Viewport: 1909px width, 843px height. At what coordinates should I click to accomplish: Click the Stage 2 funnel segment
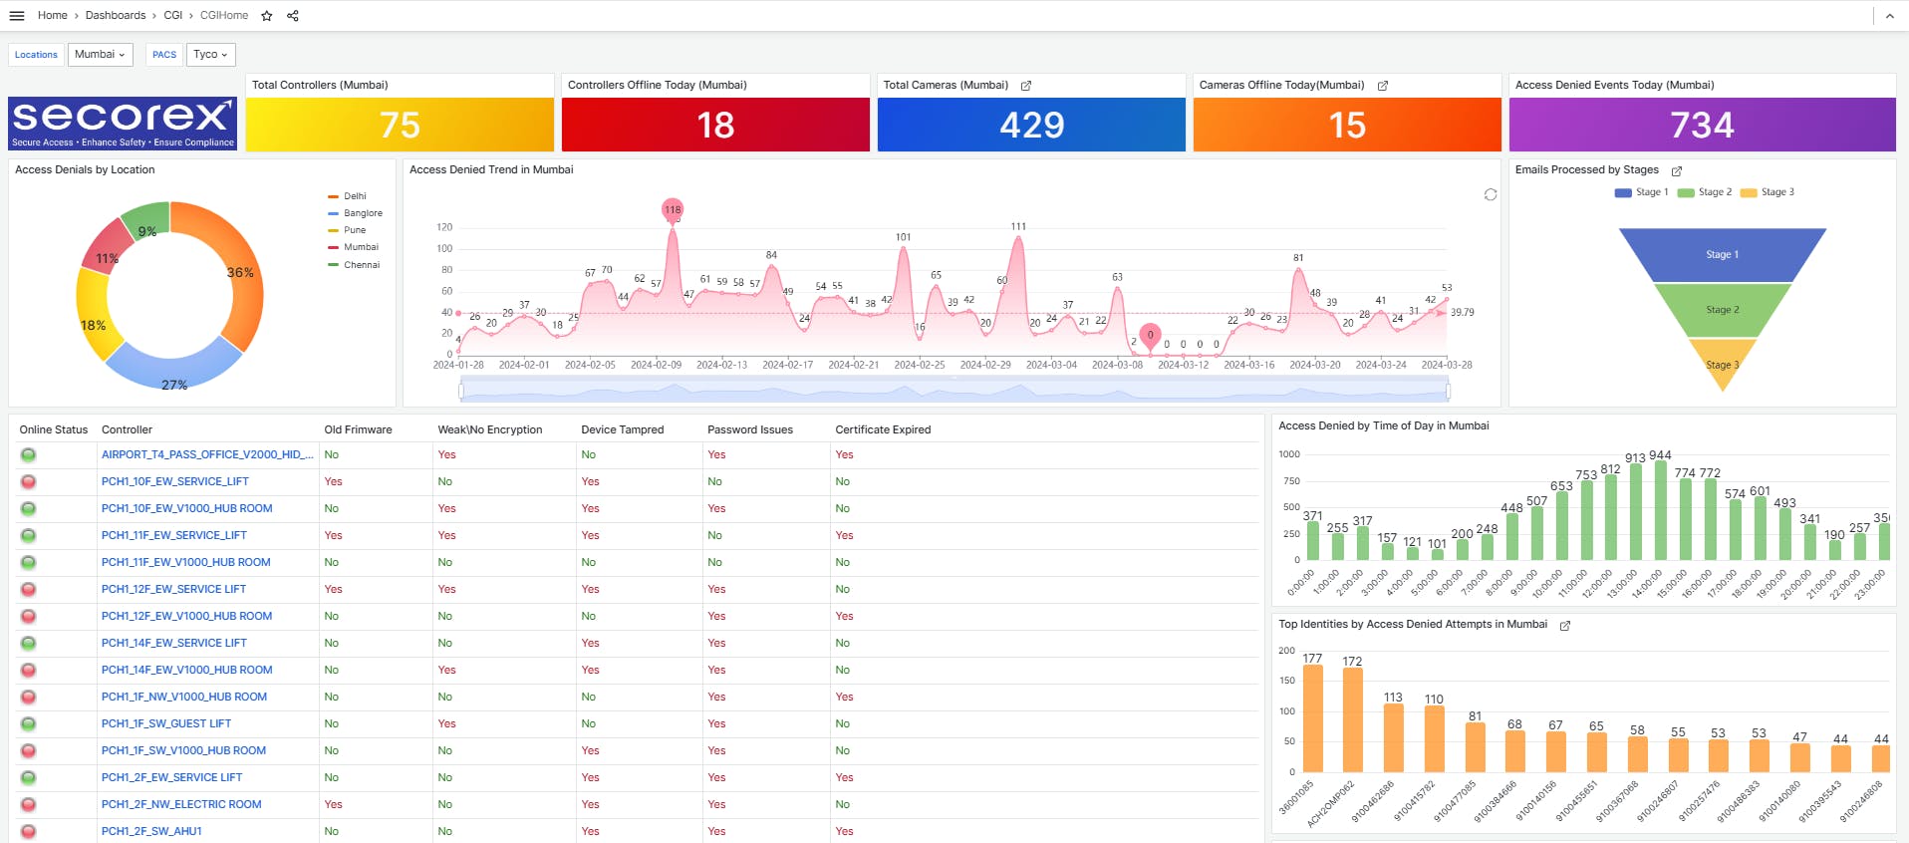click(1722, 310)
